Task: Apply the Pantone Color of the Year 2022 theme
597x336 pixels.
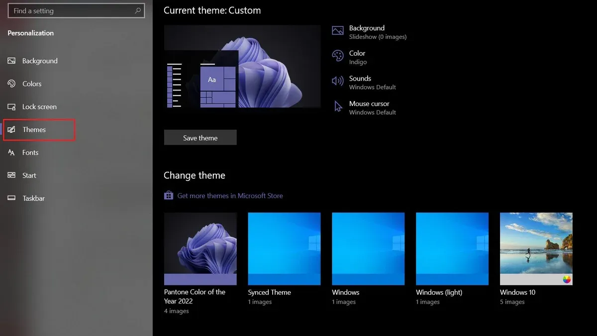Action: coord(200,248)
